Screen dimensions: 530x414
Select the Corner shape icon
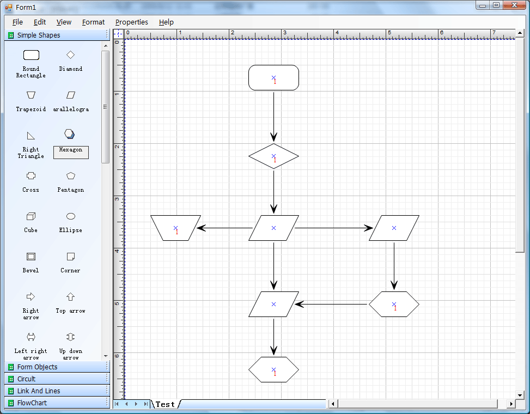[71, 257]
